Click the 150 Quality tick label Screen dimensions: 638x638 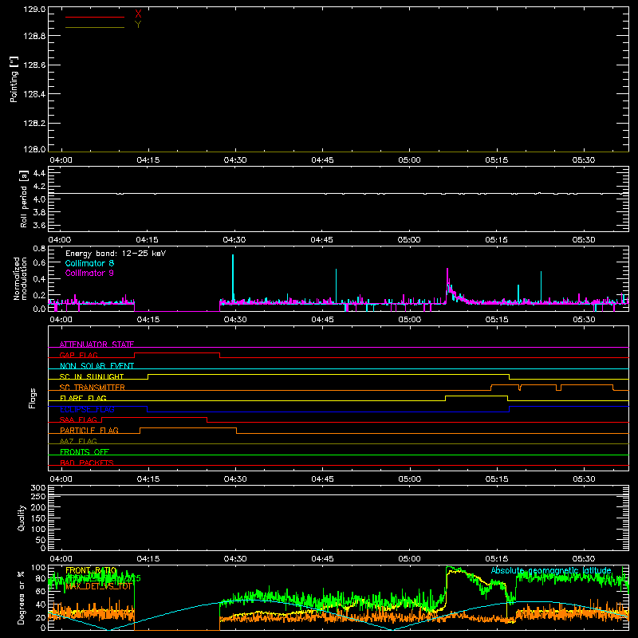[38, 518]
